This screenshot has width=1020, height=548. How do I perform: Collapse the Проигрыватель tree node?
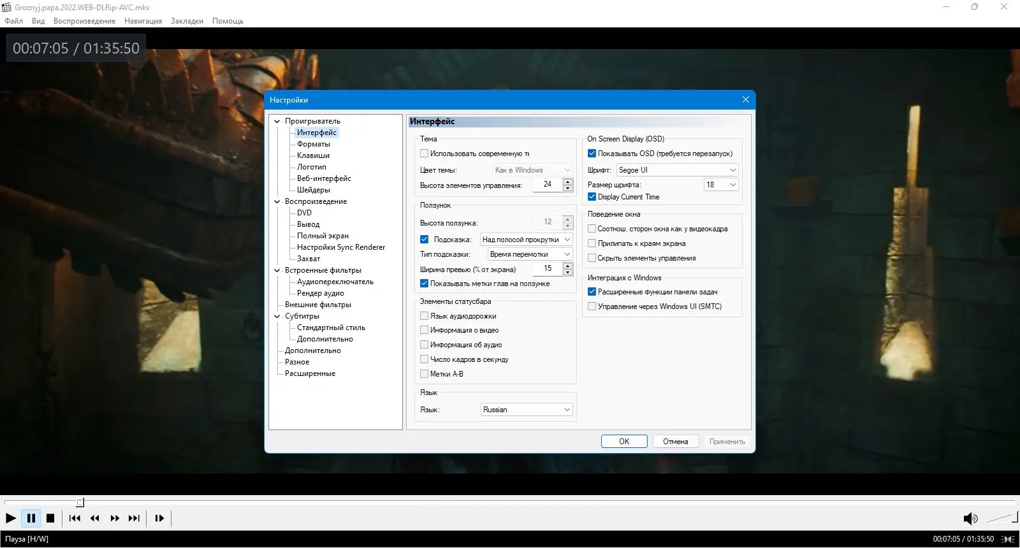coord(277,121)
